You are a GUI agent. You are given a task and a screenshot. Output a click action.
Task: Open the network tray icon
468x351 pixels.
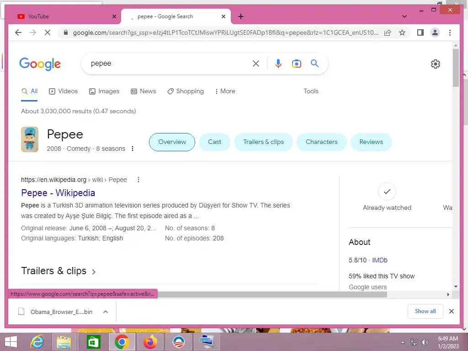pos(414,342)
